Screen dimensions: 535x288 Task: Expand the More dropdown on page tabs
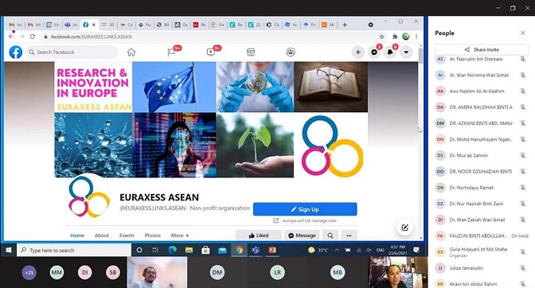[x=180, y=235]
